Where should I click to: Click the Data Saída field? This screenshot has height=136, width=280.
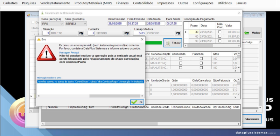click(156, 23)
